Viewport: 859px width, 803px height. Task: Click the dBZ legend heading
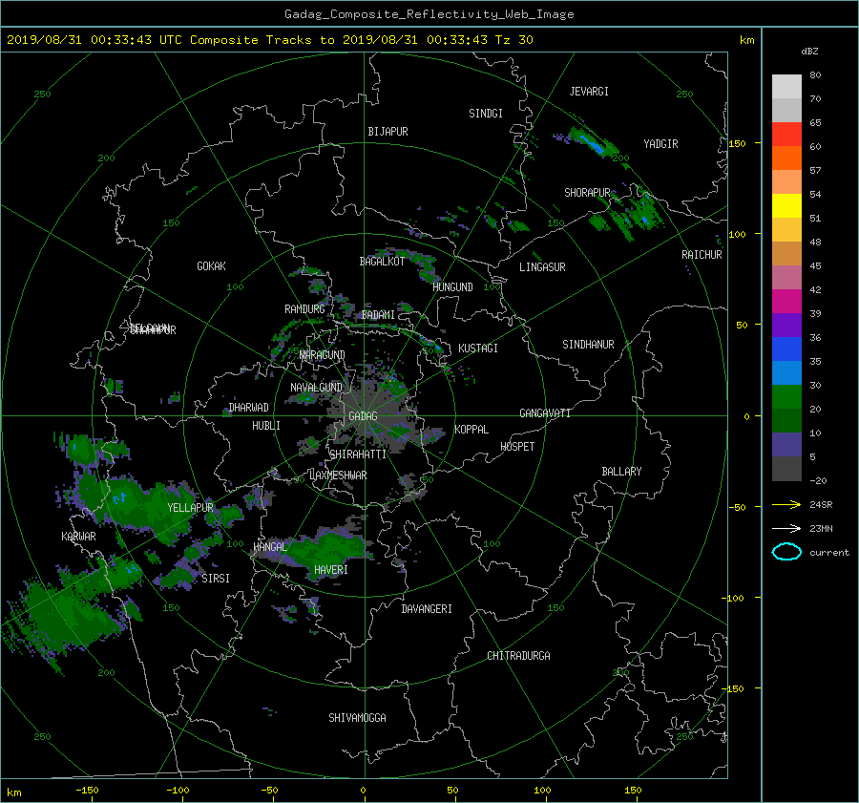point(809,52)
